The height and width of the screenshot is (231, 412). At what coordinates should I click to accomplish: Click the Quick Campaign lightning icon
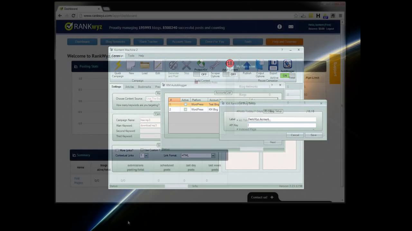tap(118, 65)
